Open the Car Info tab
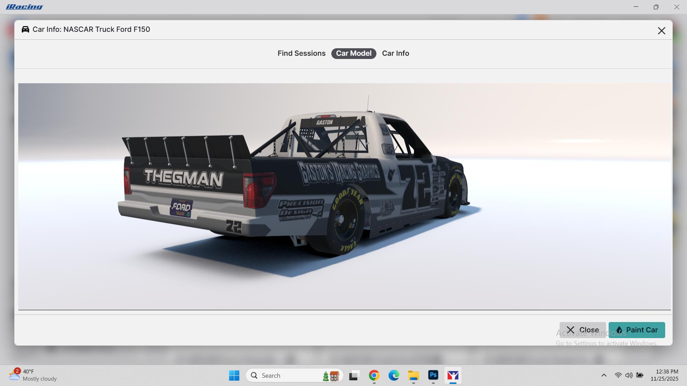 (395, 53)
